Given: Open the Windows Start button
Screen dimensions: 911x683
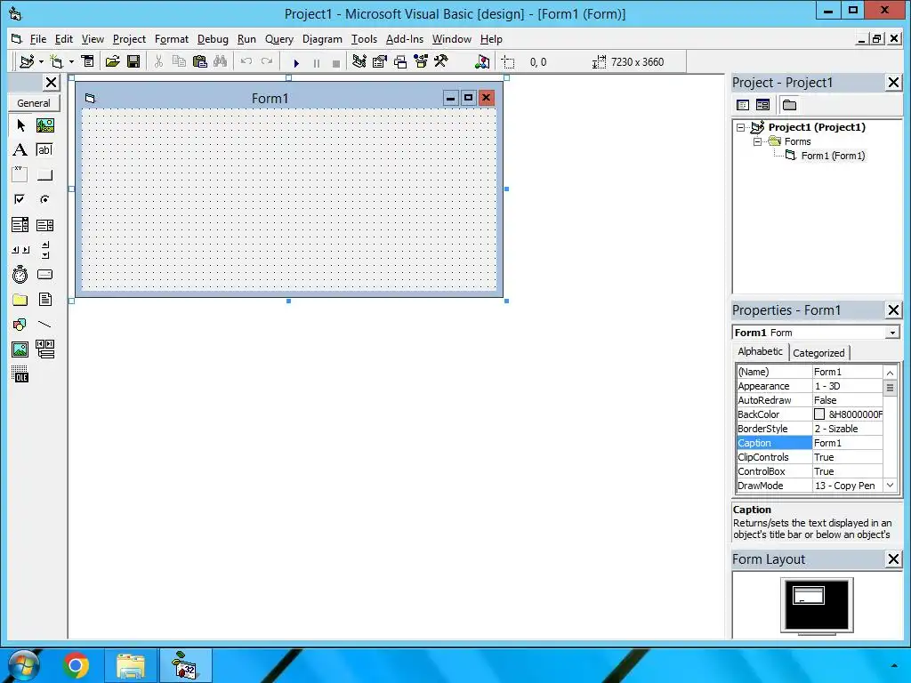Looking at the screenshot, I should (22, 665).
